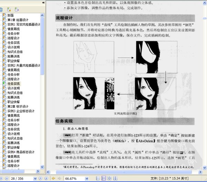Image resolution: width=207 pixels, height=182 pixels.
Task: Click the 流程设计 heading in the document
Action: pos(64,18)
